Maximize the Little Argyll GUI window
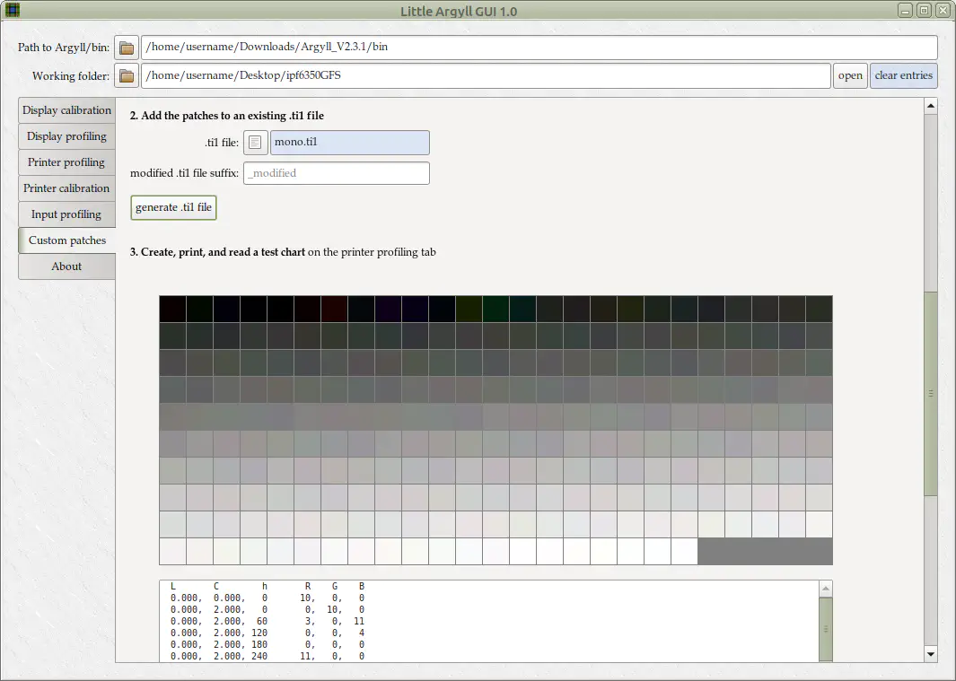 924,11
